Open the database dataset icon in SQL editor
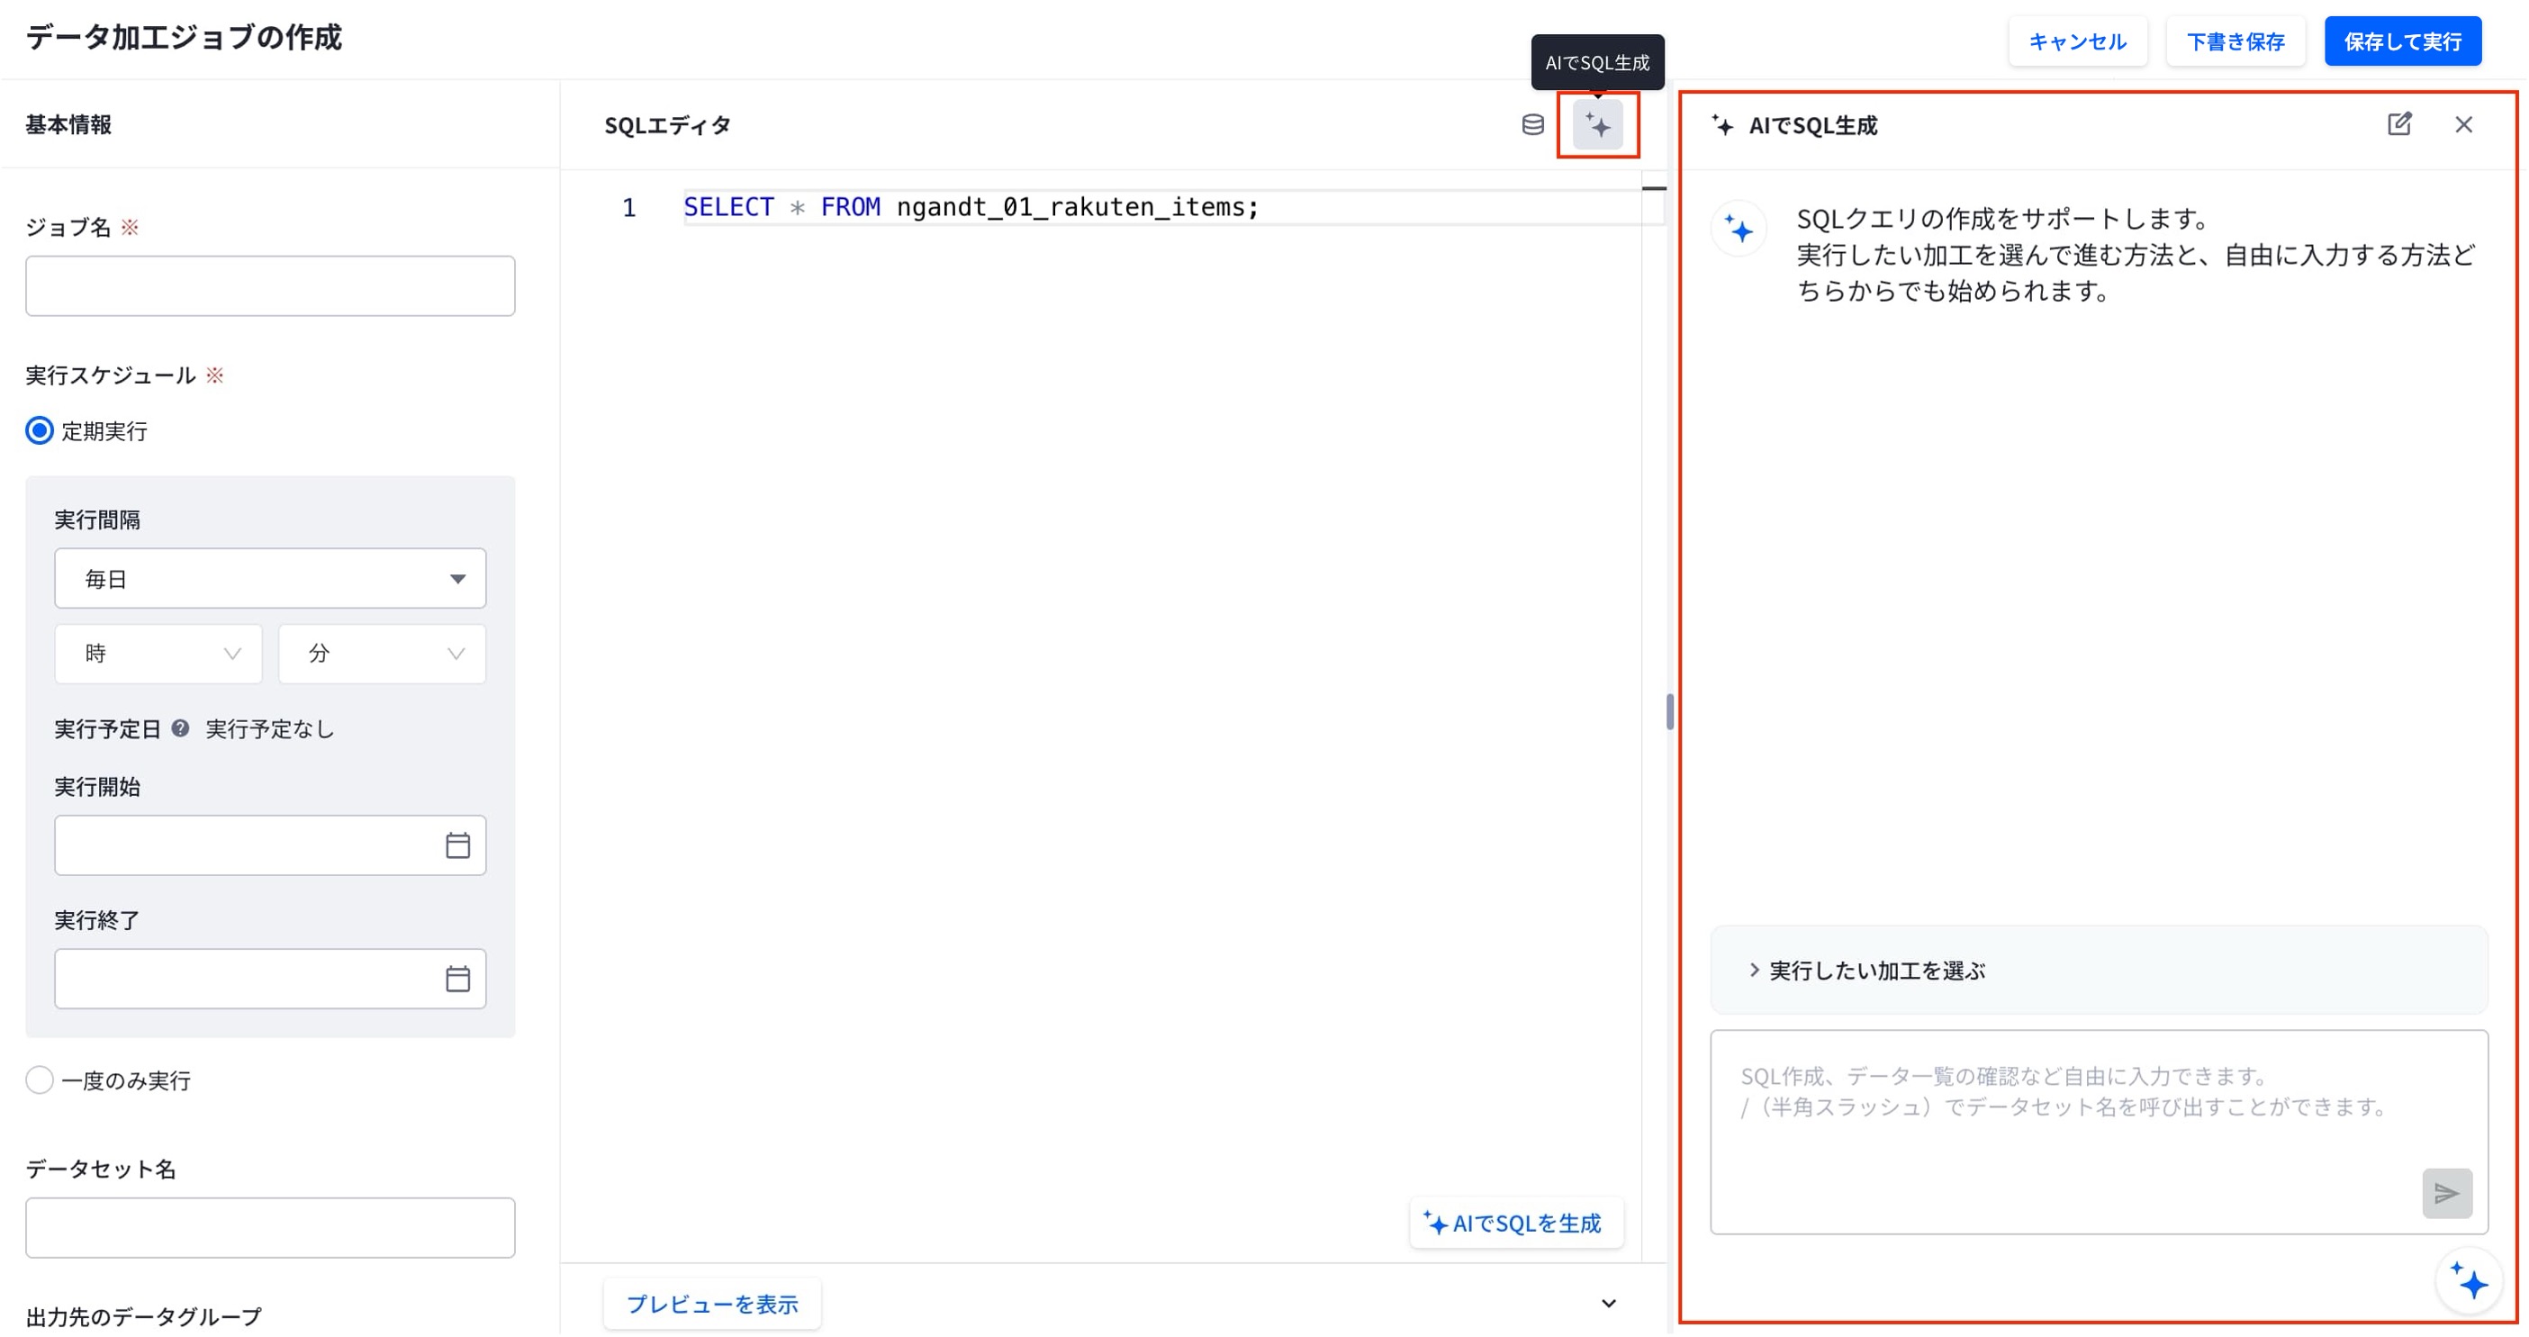The height and width of the screenshot is (1337, 2529). click(1532, 124)
